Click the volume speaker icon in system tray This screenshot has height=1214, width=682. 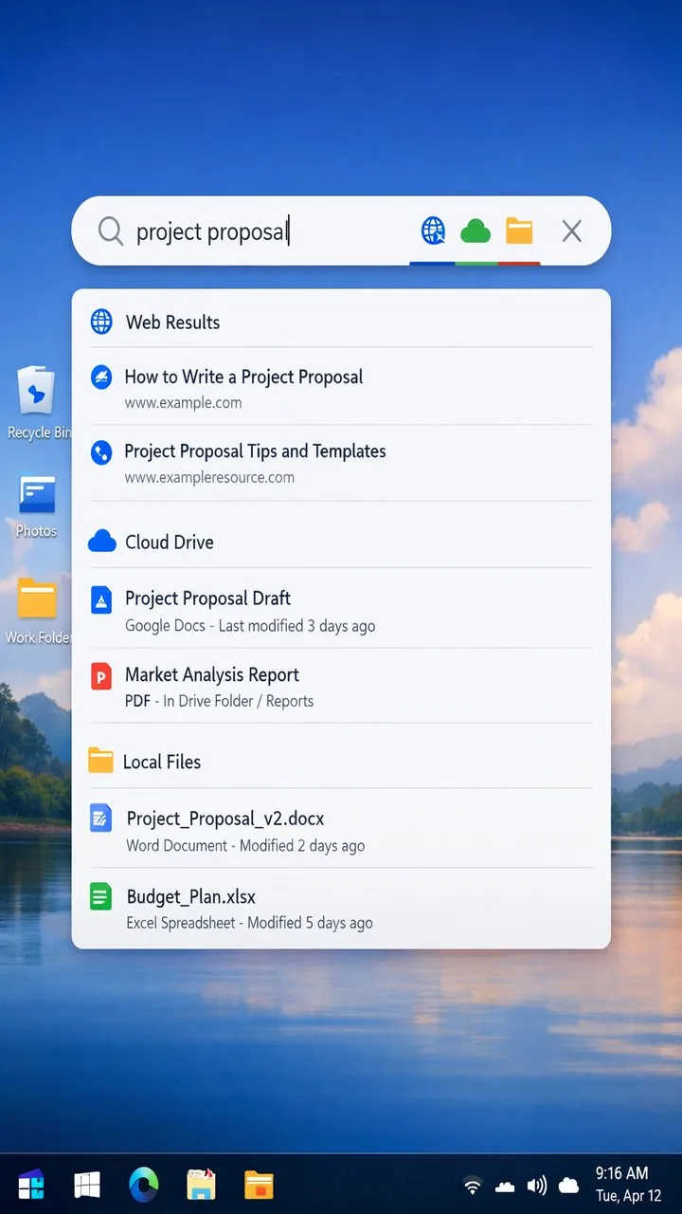[x=537, y=1186]
